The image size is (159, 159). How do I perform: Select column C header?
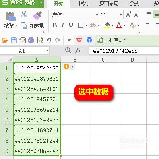pos(103,60)
